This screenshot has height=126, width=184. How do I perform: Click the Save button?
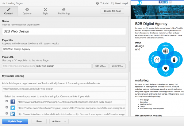tap(39, 121)
